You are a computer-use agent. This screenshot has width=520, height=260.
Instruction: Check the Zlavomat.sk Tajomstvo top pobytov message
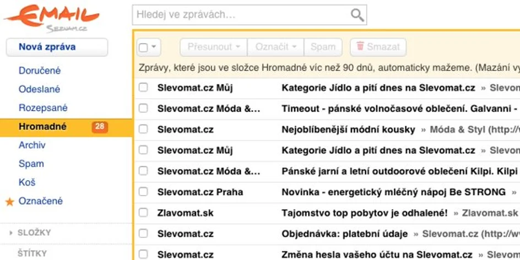[x=143, y=213]
